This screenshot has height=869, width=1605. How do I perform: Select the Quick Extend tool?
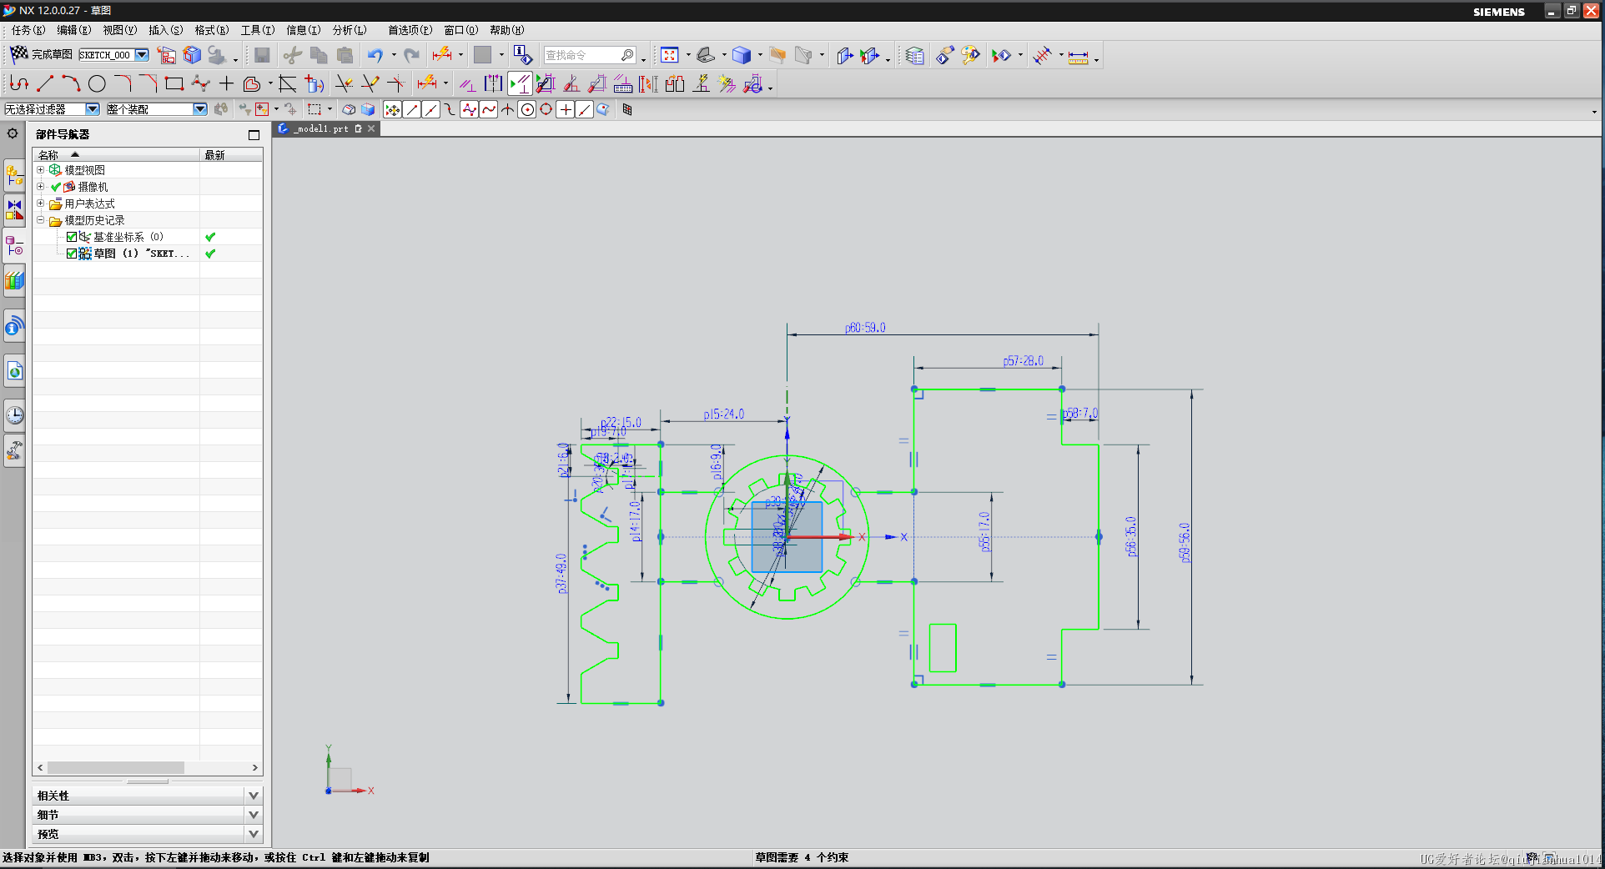[370, 83]
